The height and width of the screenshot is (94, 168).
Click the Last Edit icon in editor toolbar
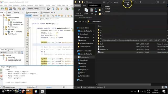coord(41,16)
